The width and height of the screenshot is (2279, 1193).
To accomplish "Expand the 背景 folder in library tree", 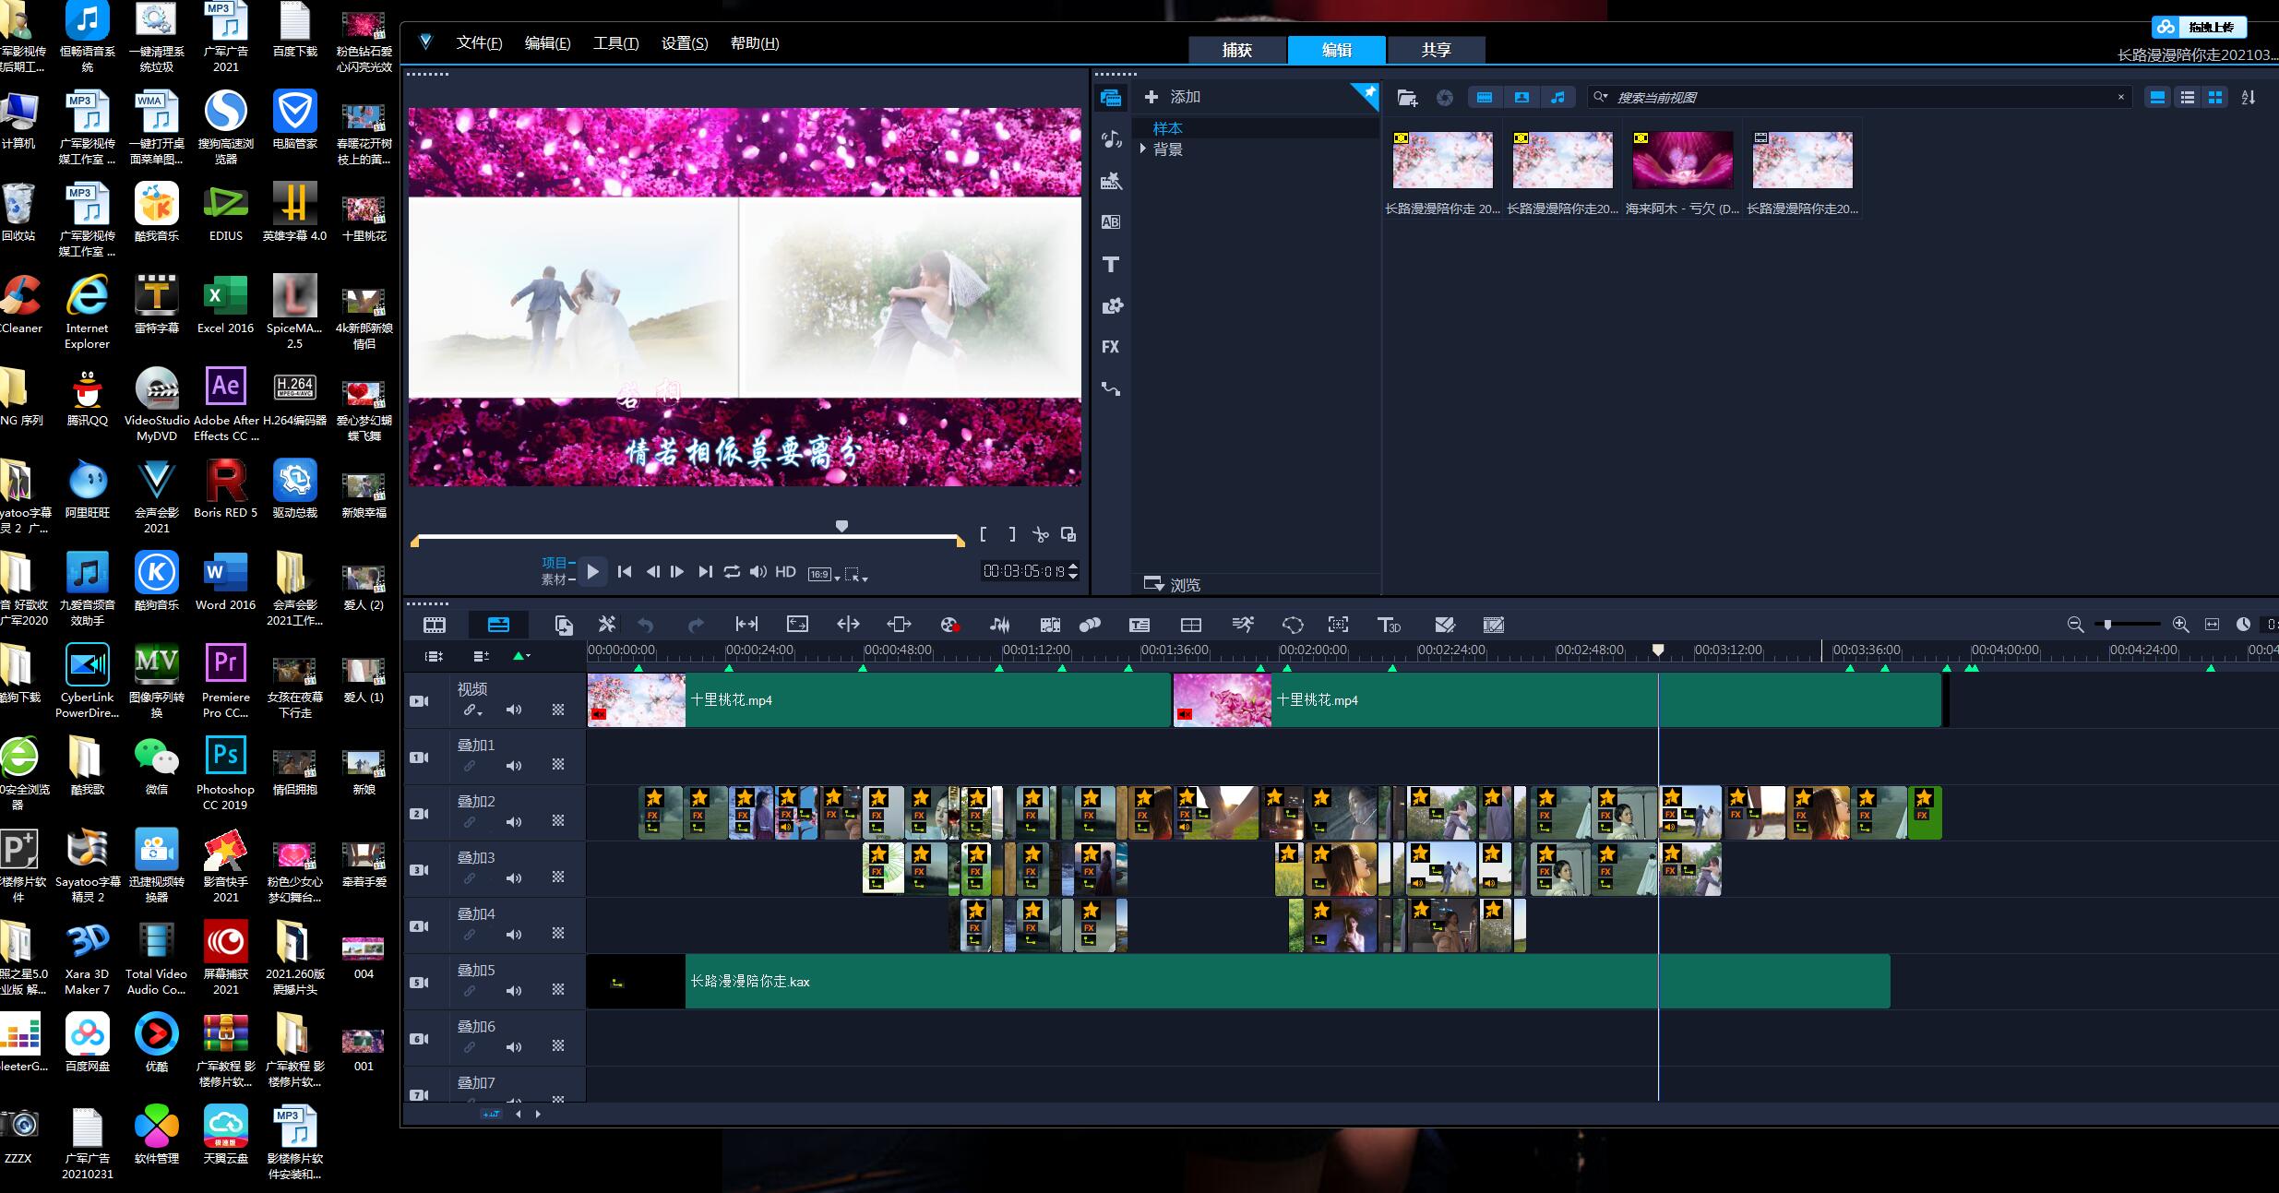I will [1143, 149].
